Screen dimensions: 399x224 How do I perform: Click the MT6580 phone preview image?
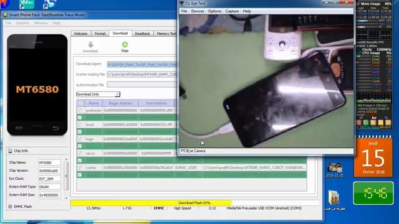tap(37, 85)
